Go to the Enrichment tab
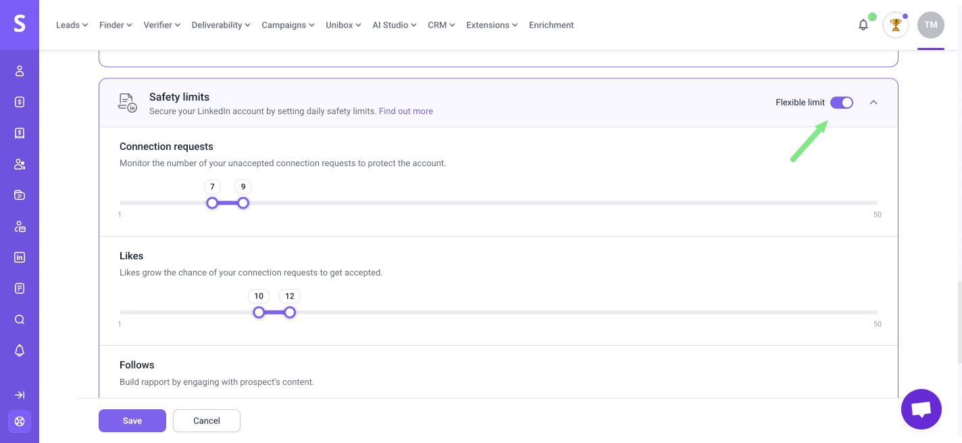Image resolution: width=962 pixels, height=443 pixels. (x=551, y=25)
